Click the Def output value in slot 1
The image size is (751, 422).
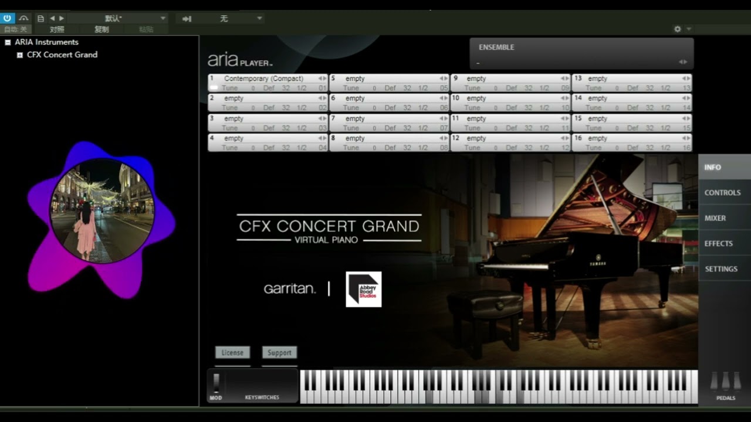[269, 89]
